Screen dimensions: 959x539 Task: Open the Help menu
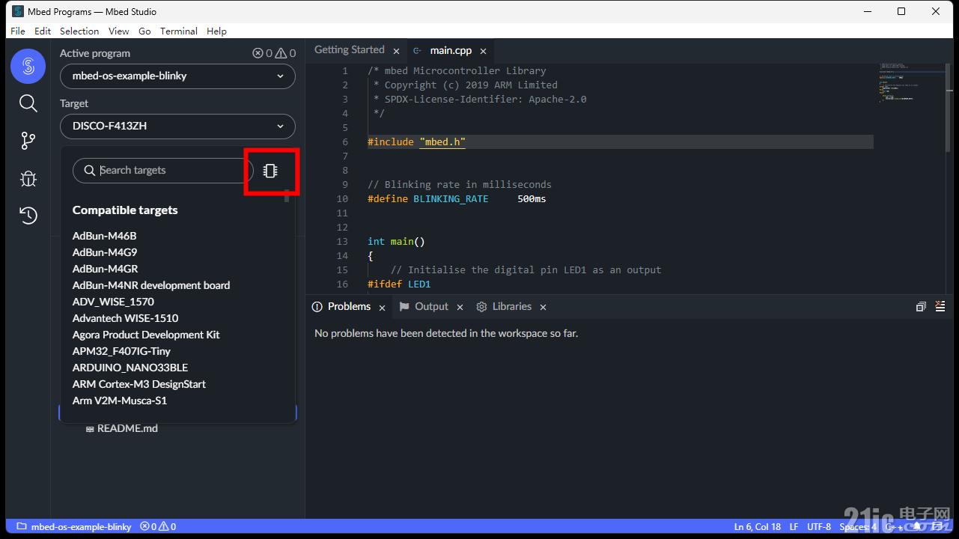[216, 31]
